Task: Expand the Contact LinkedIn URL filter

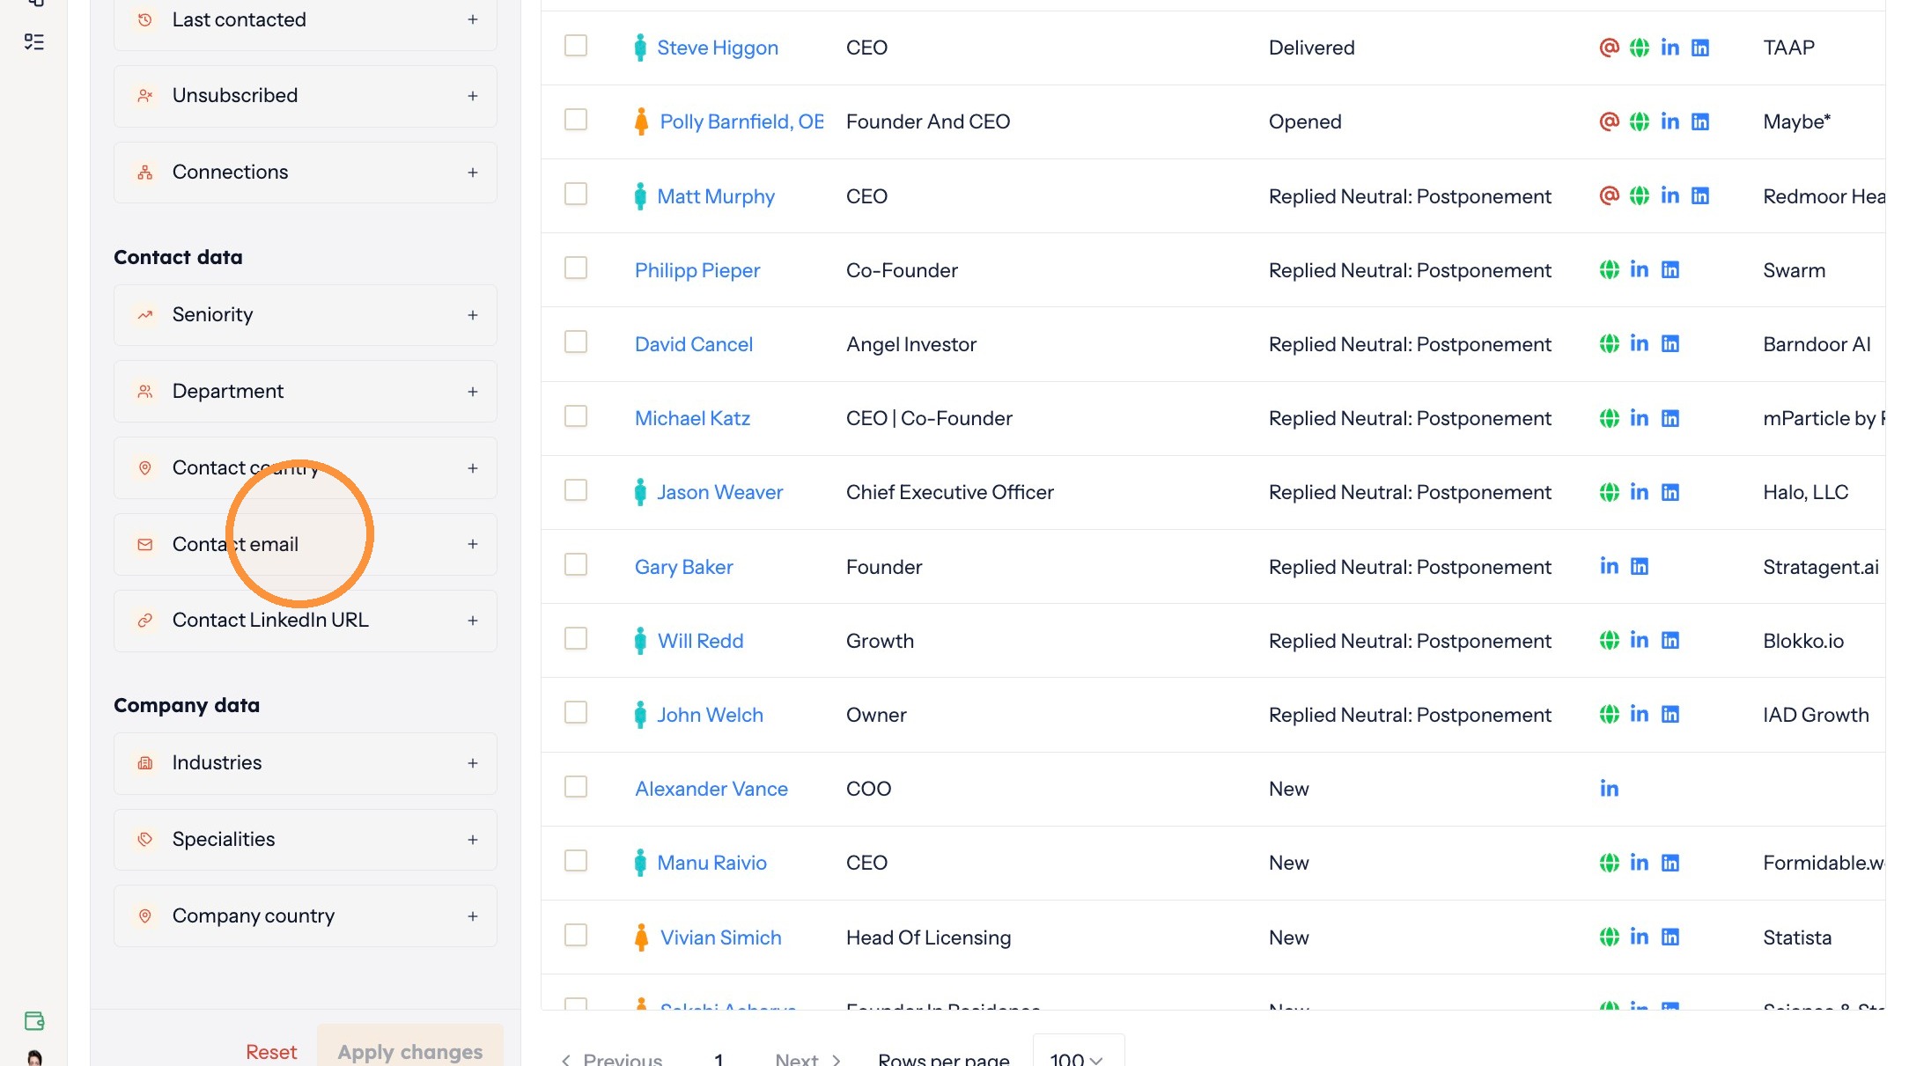Action: (x=306, y=620)
